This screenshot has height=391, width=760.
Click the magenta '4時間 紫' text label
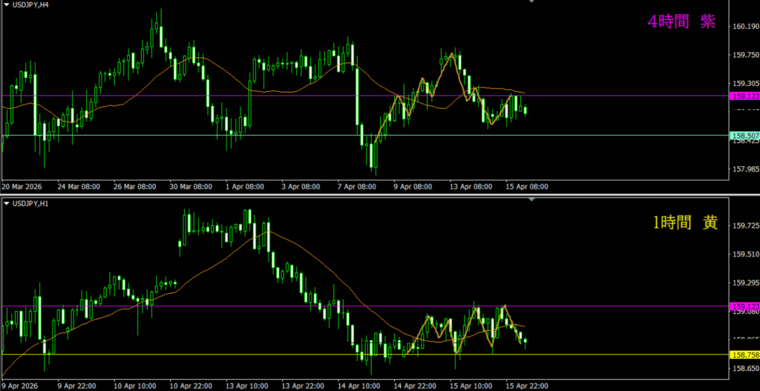pyautogui.click(x=681, y=22)
